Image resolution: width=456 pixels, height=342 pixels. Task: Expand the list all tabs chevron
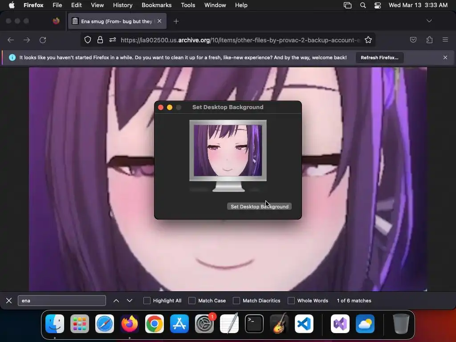[429, 21]
